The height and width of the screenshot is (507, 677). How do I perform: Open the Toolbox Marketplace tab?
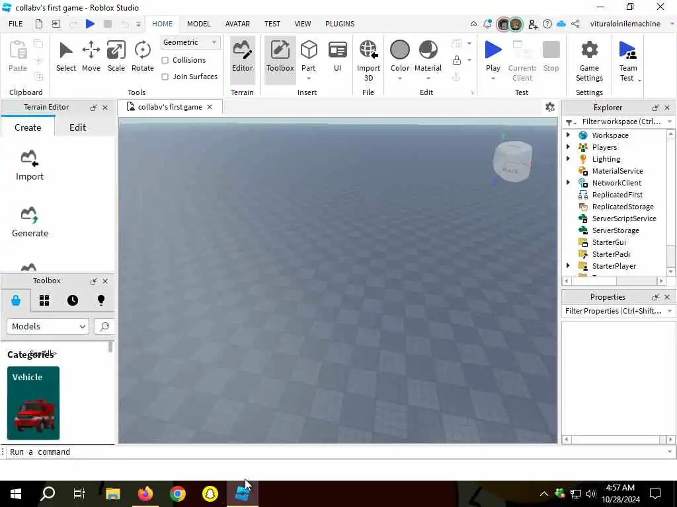click(16, 300)
